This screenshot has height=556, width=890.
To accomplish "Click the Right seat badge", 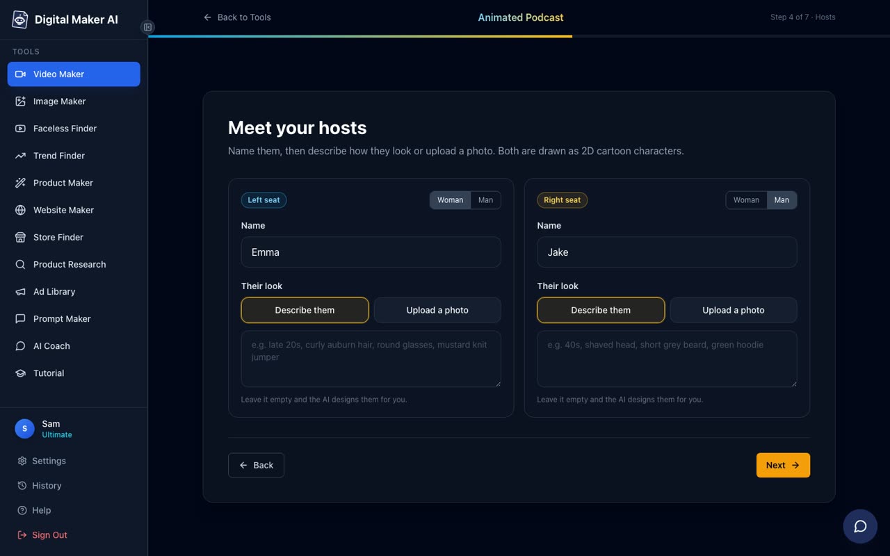I will 562,200.
